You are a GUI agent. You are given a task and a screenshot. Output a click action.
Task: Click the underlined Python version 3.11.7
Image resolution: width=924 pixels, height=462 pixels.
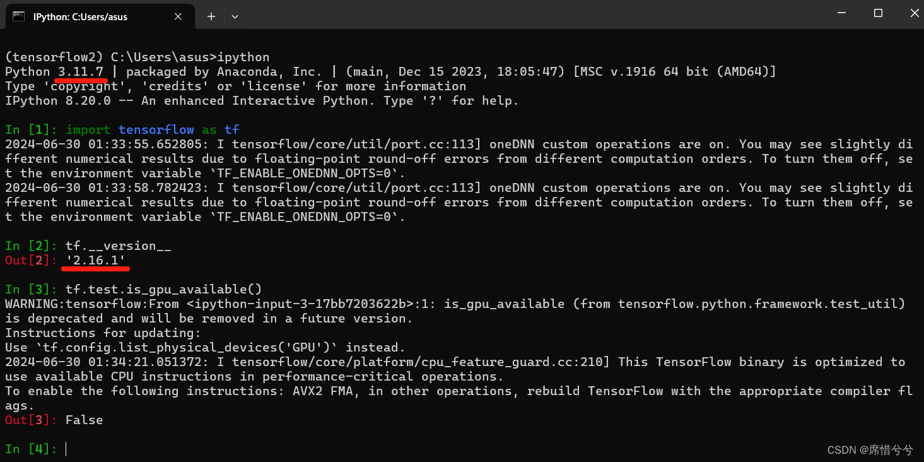(x=81, y=71)
